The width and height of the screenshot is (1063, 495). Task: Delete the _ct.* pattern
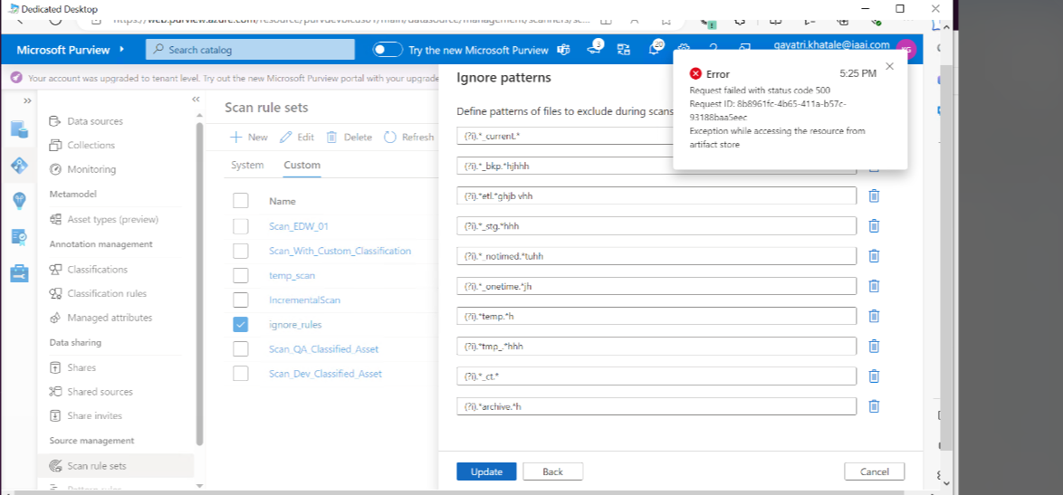(874, 376)
